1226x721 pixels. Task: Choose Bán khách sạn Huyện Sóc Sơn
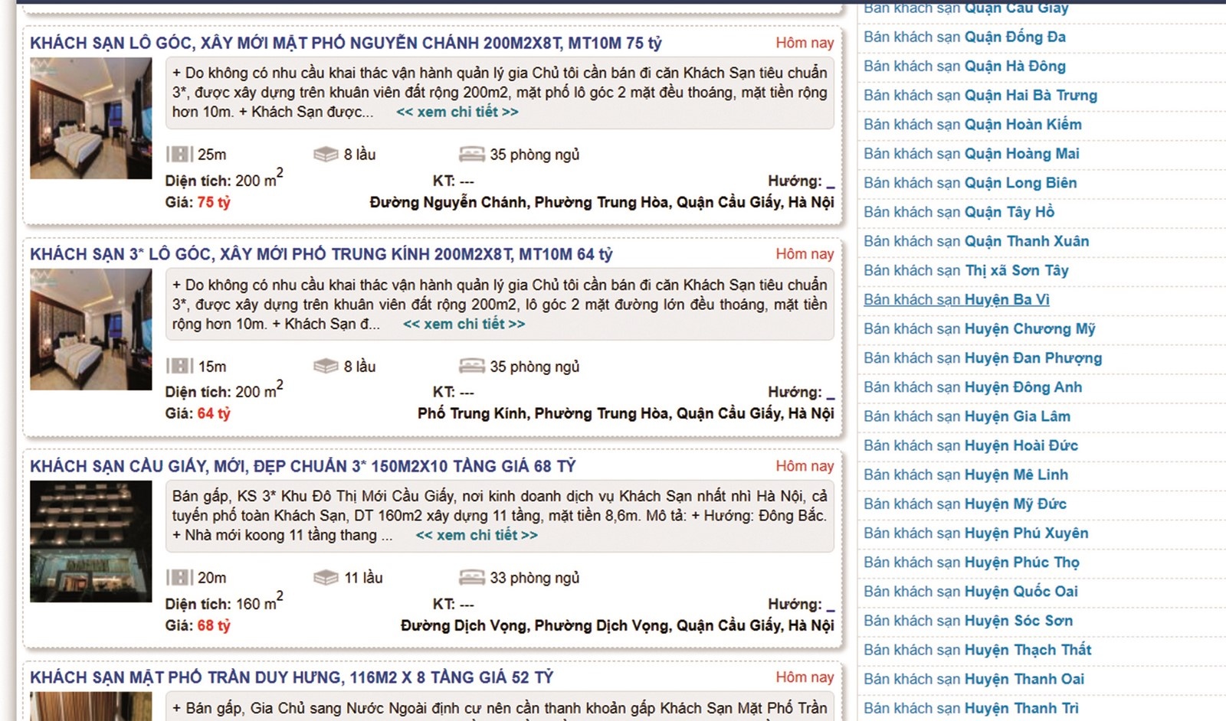click(968, 621)
